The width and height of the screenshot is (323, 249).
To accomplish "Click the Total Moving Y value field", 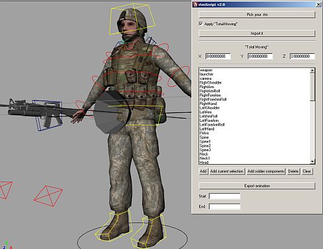I will 260,56.
